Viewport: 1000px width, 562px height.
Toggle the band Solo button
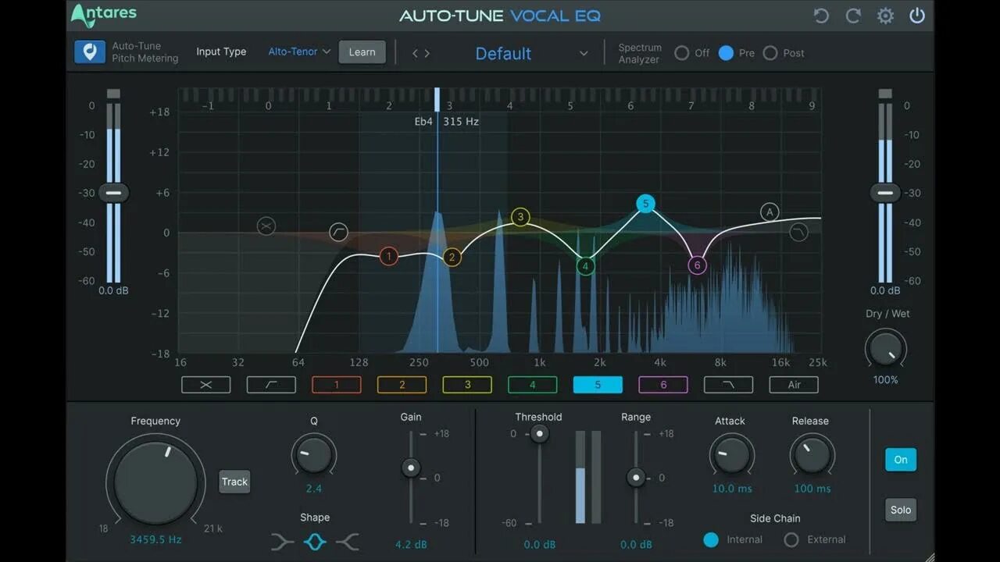coord(901,510)
